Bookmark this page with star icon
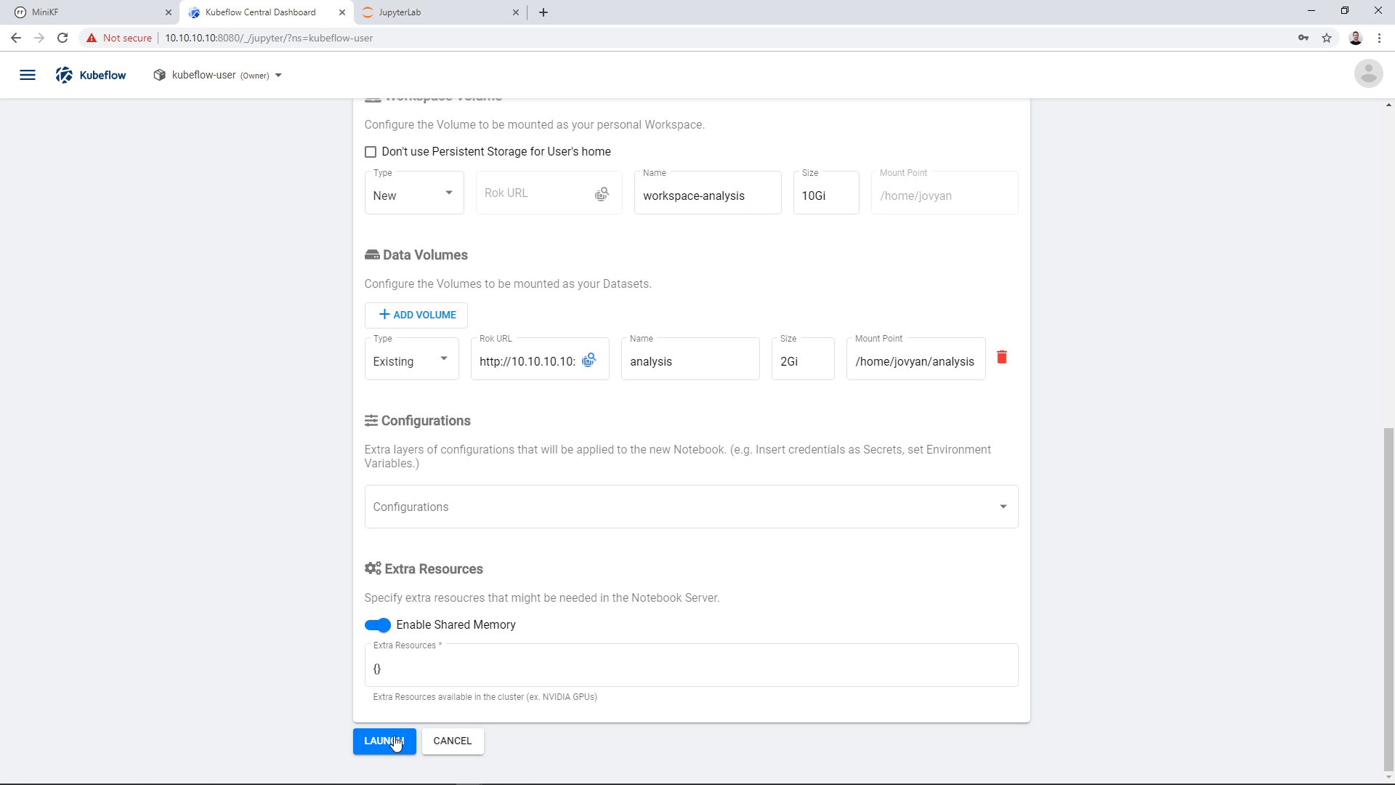This screenshot has width=1395, height=785. [1327, 38]
